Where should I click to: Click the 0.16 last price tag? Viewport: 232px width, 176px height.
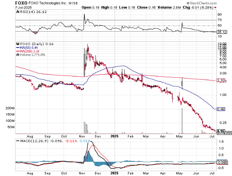(x=221, y=131)
